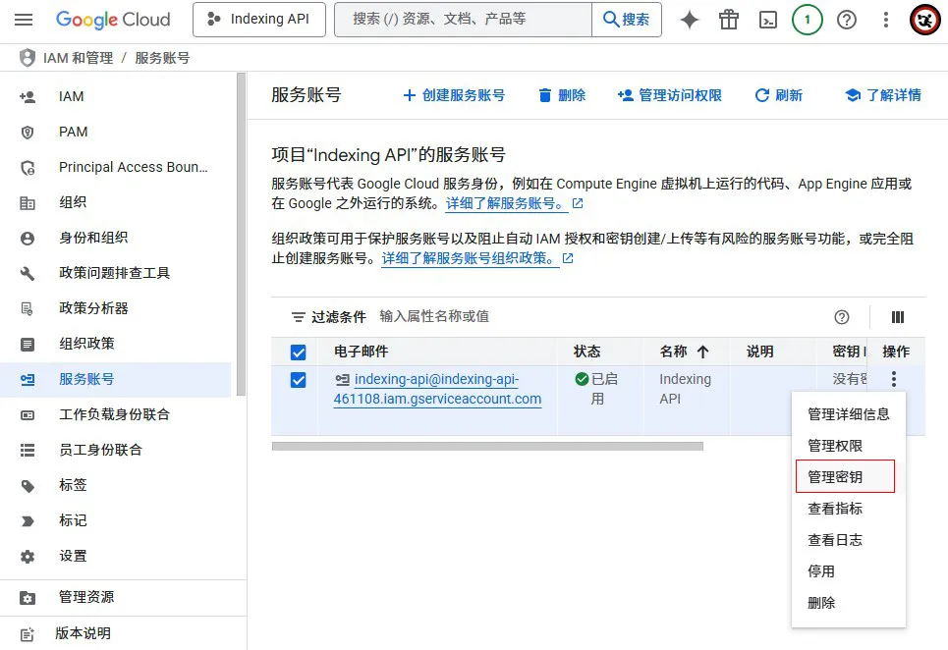
Task: Open the help question mark icon
Action: pyautogui.click(x=847, y=20)
